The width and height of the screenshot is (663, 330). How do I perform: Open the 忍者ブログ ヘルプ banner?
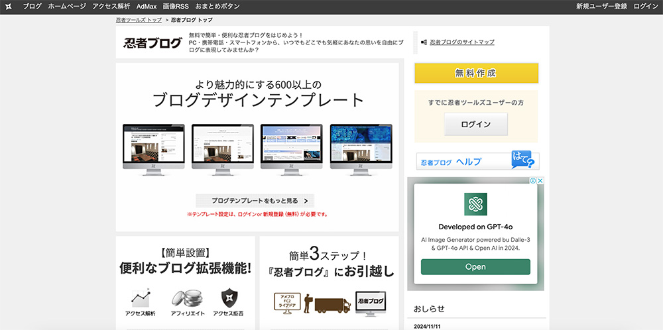tap(477, 161)
